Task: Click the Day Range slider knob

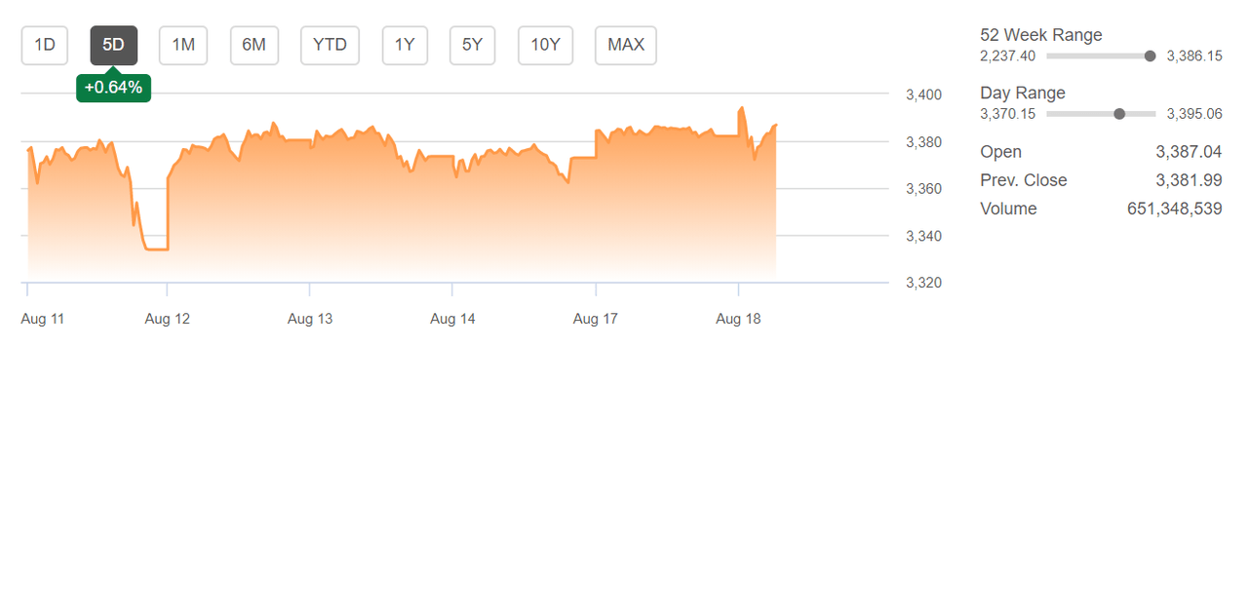Action: click(1119, 114)
